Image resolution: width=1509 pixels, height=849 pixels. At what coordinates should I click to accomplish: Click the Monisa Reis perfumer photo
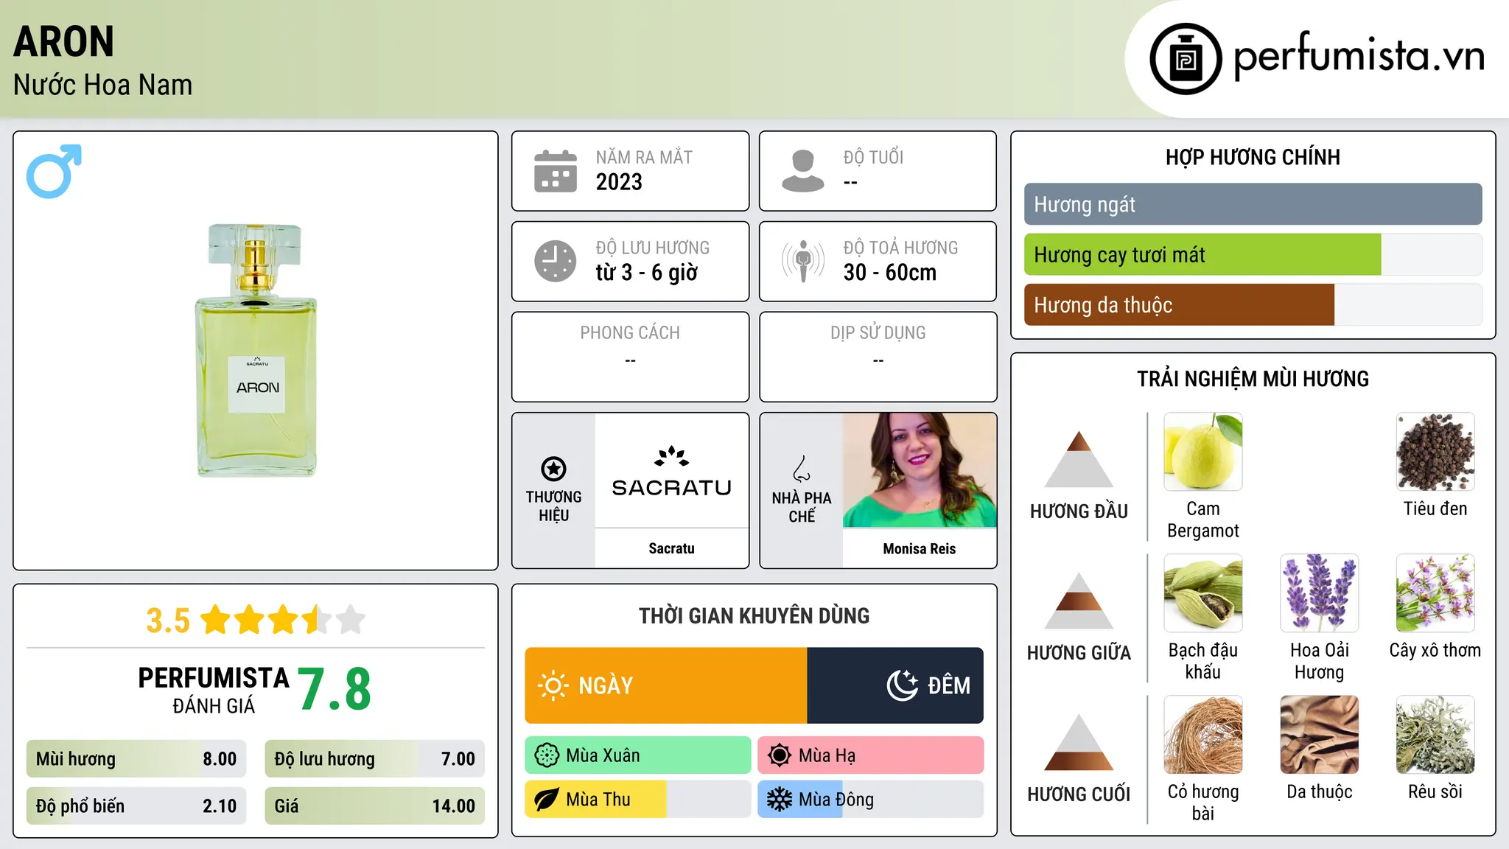920,470
